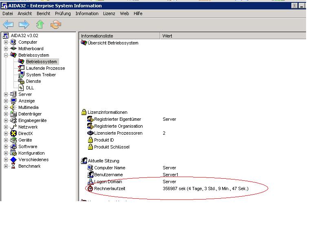Open the Web menu

click(124, 13)
